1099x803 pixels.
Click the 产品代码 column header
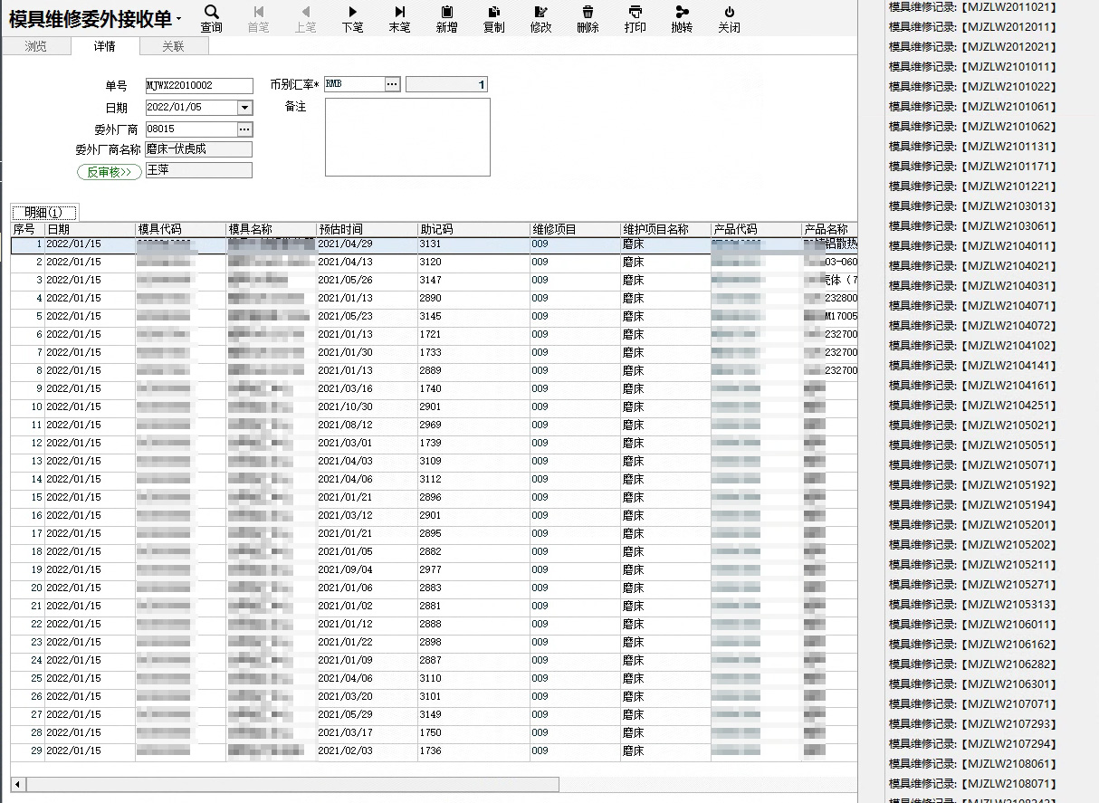(756, 229)
